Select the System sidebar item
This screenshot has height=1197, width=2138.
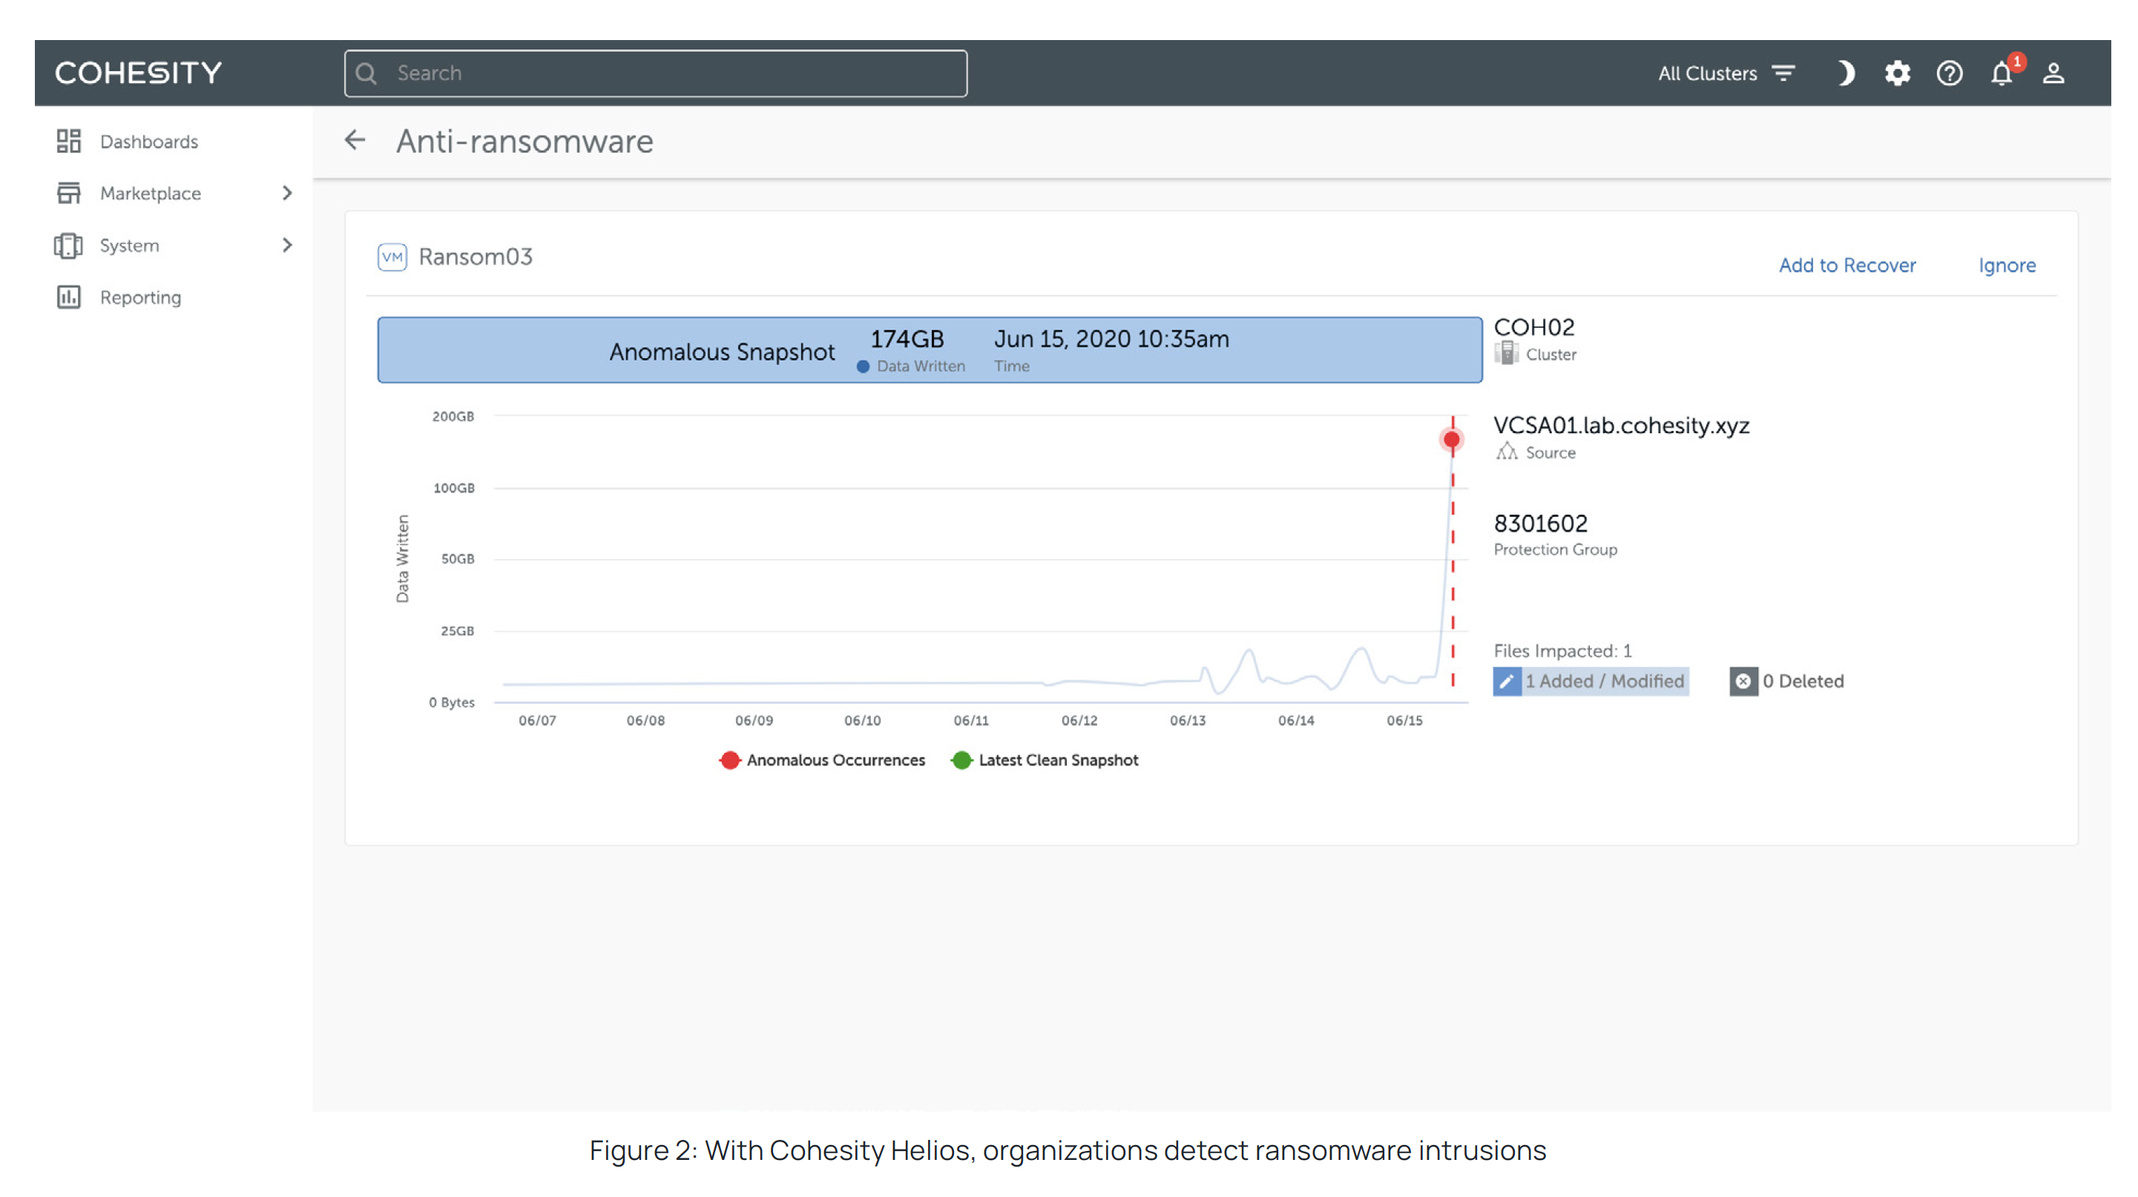[x=130, y=245]
